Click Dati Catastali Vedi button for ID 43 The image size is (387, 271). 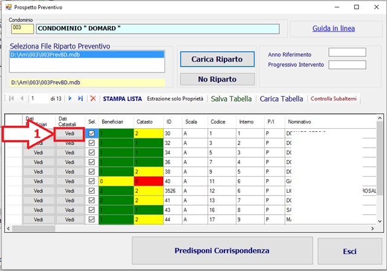click(x=70, y=210)
